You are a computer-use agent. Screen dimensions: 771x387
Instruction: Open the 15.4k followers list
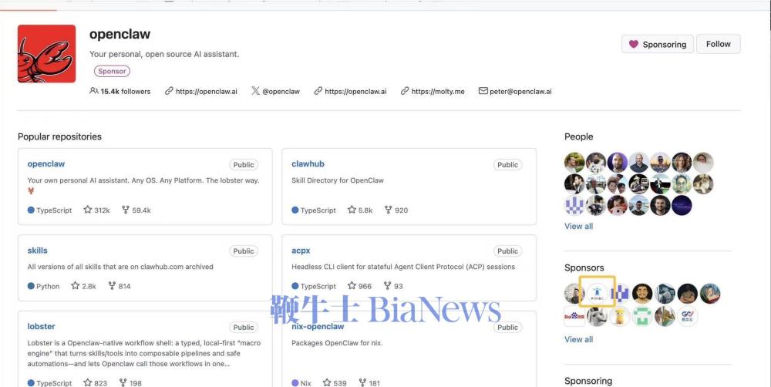(x=120, y=92)
